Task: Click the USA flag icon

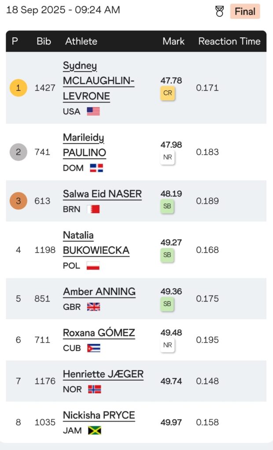Action: [x=93, y=111]
